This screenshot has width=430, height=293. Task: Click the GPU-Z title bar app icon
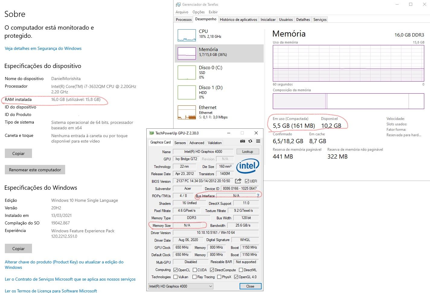(152, 133)
